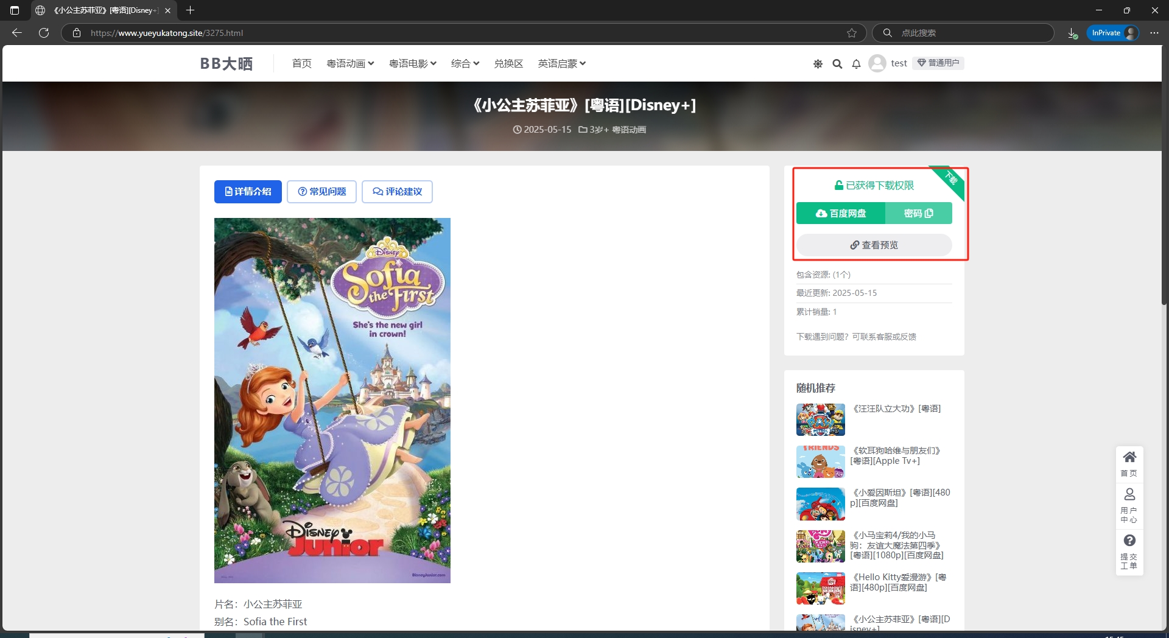Click the 查看预览 button

874,245
